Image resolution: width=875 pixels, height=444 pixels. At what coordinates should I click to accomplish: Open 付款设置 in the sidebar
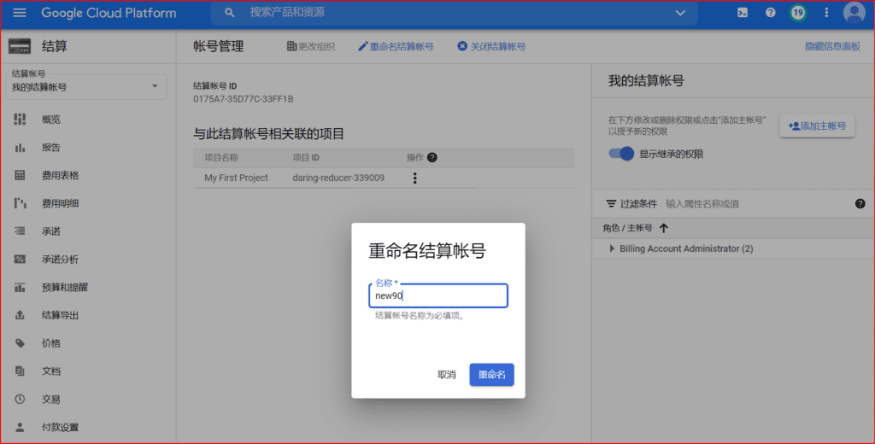61,427
